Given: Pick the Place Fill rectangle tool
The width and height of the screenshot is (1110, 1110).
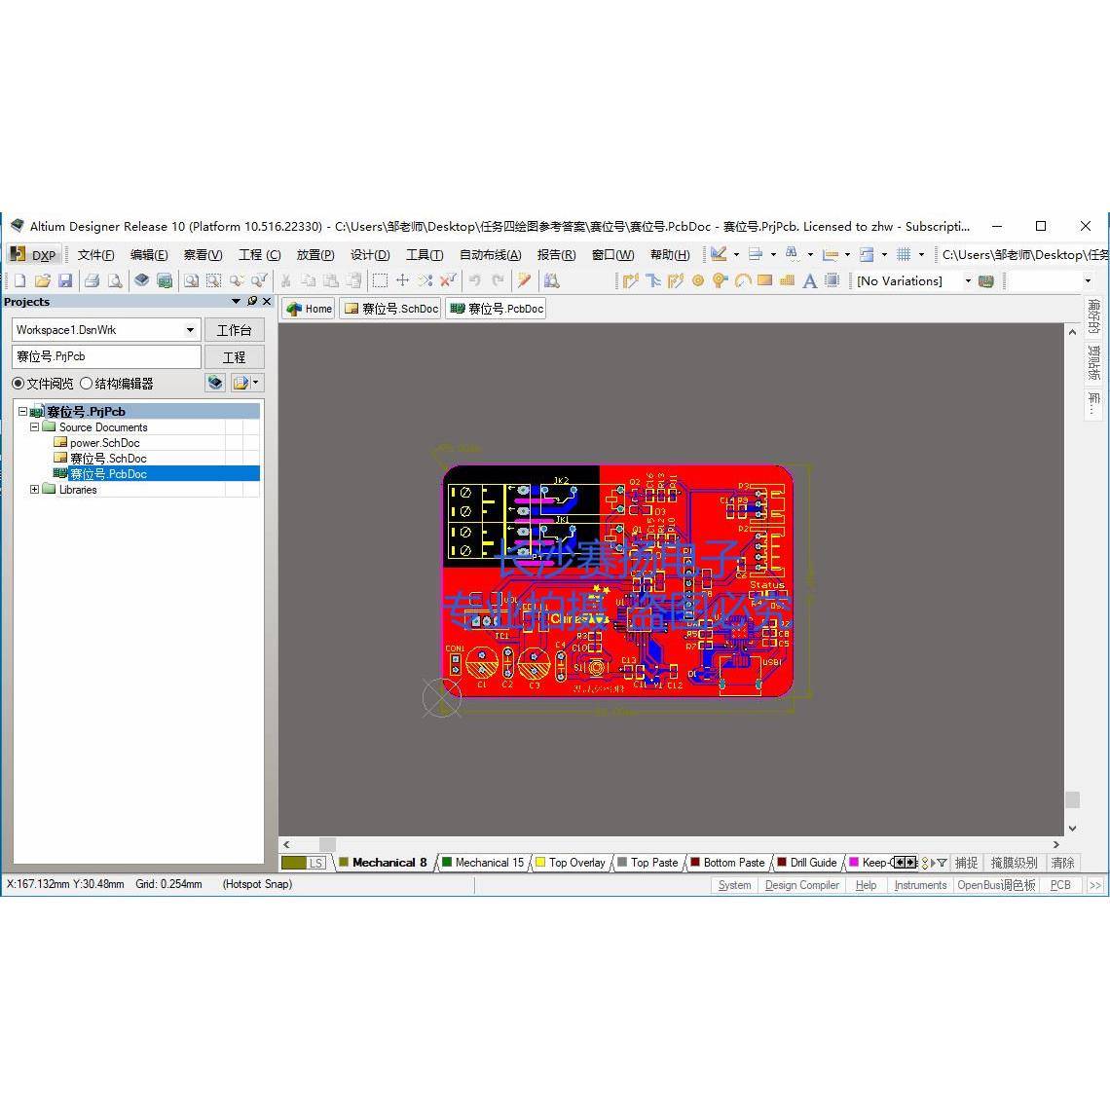Looking at the screenshot, I should 764,280.
